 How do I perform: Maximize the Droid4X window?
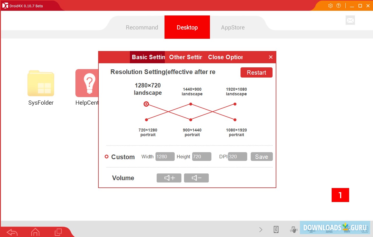click(x=360, y=6)
